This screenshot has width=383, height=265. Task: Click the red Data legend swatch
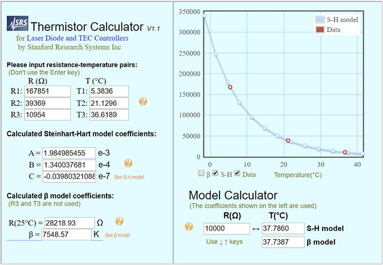point(320,29)
